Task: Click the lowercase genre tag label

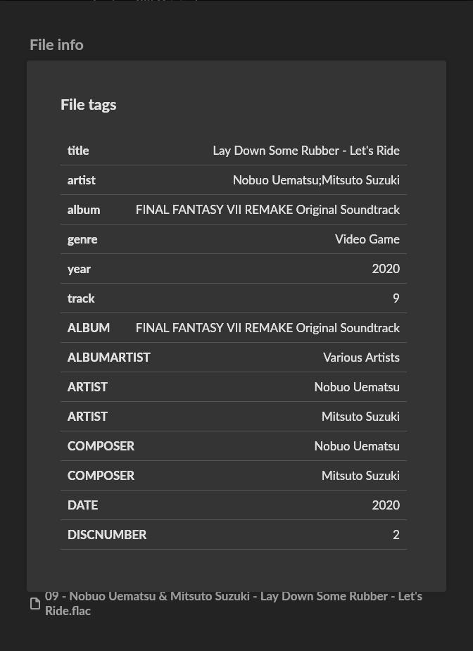Action: coord(82,239)
